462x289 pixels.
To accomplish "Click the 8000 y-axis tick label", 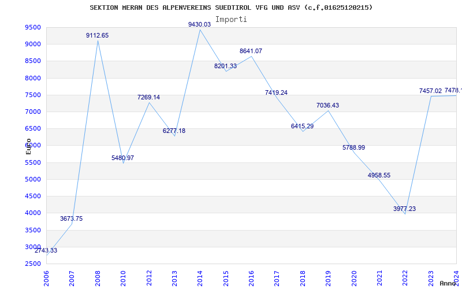I will [33, 78].
